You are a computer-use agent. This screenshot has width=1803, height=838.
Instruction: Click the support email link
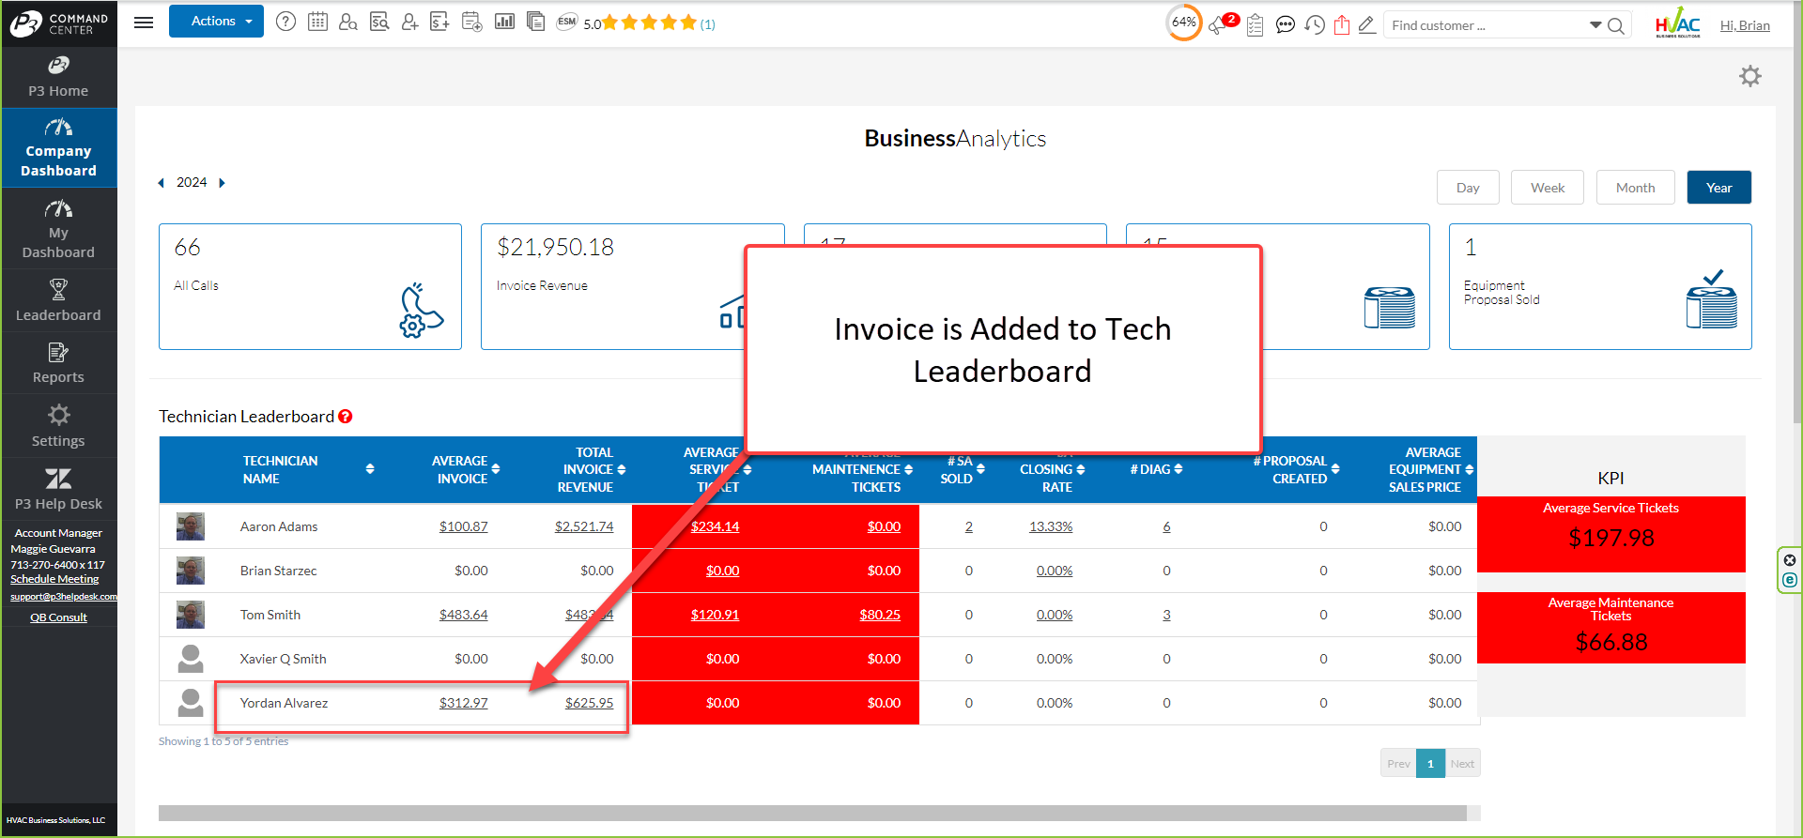63,596
